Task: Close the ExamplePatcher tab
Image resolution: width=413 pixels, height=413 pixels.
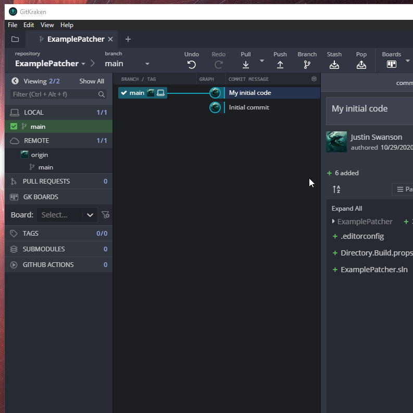Action: pos(110,39)
